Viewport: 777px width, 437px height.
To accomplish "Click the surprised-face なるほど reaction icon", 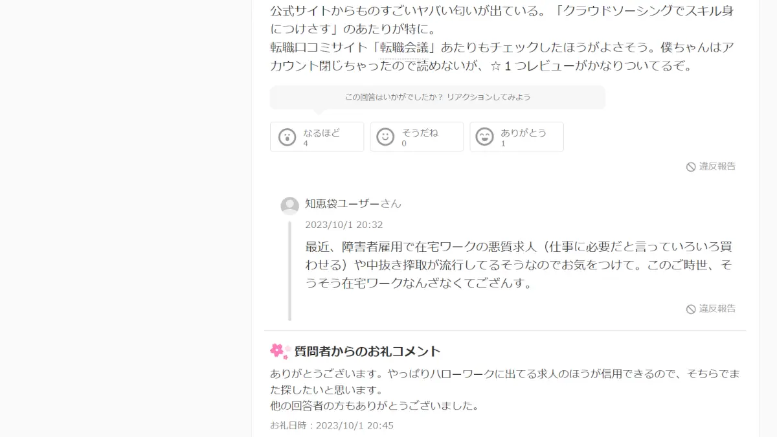I will coord(287,137).
